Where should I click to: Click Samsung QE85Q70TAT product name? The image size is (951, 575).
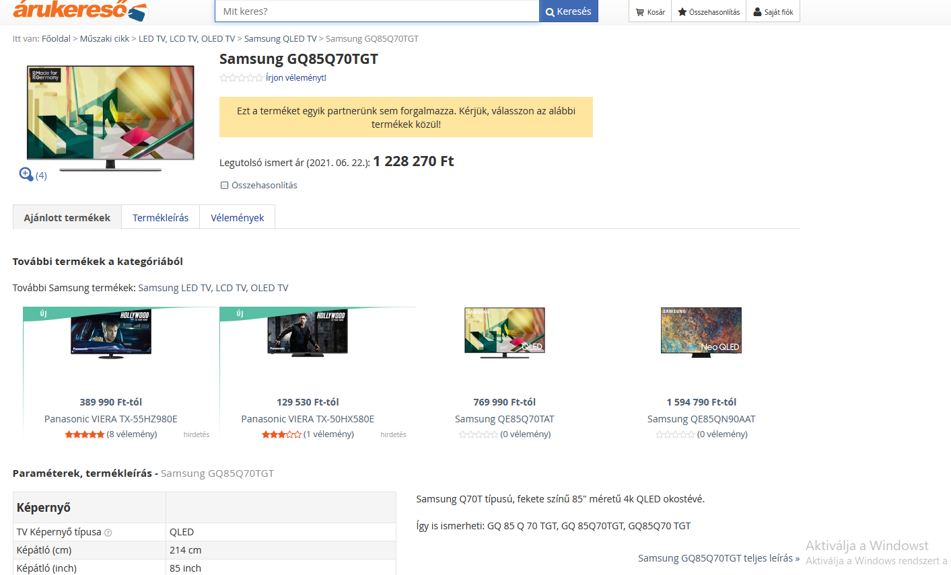pyautogui.click(x=505, y=419)
